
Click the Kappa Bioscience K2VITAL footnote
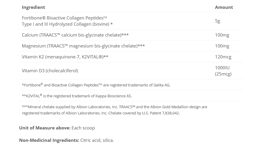coord(77,96)
